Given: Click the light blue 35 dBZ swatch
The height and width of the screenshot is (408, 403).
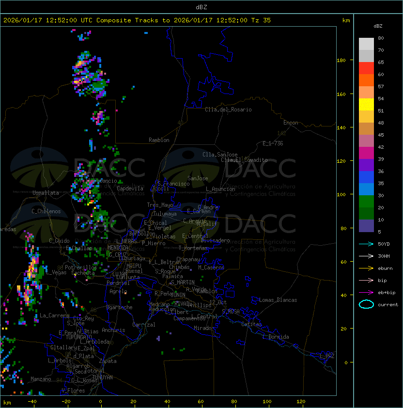Looking at the screenshot, I should point(366,189).
